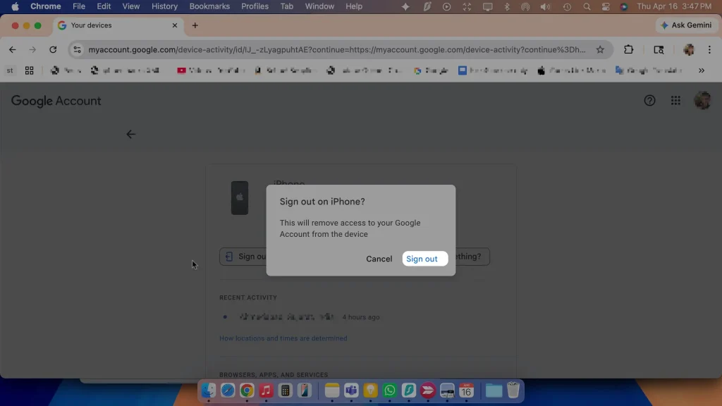Click the volume icon in menu bar

coord(545,6)
